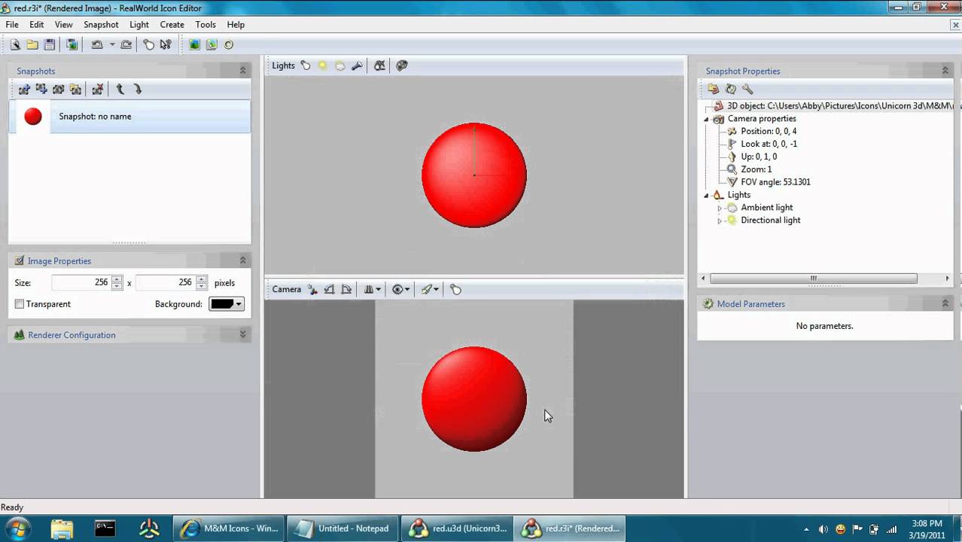The height and width of the screenshot is (542, 962).
Task: Save the red.r3i file
Action: coord(50,44)
